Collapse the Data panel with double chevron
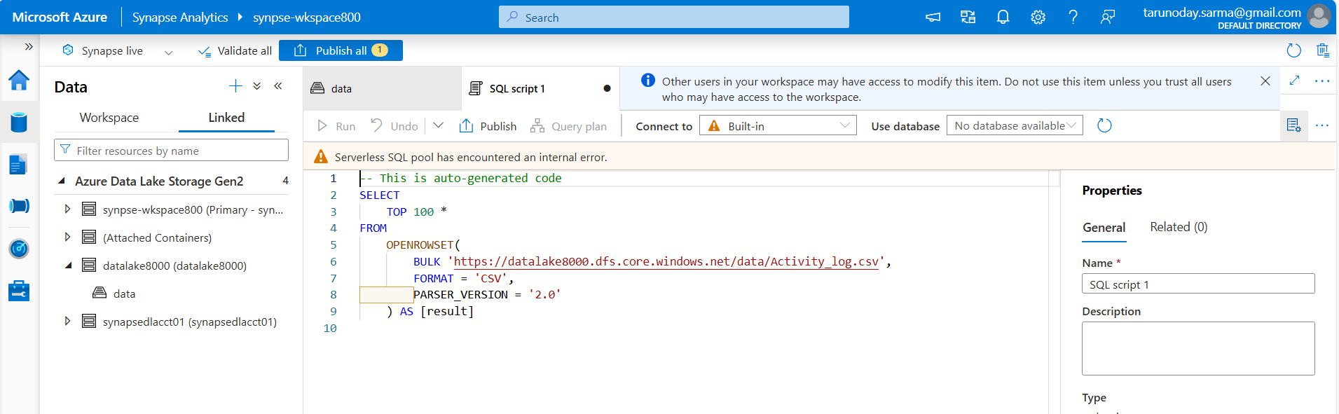This screenshot has height=414, width=1339. pyautogui.click(x=278, y=86)
